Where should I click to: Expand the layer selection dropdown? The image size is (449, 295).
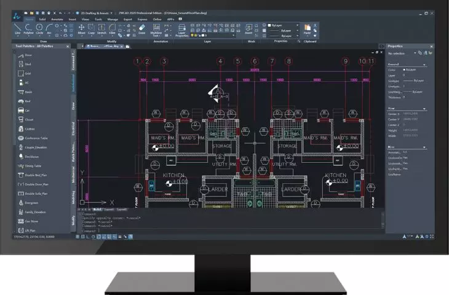[x=213, y=36]
